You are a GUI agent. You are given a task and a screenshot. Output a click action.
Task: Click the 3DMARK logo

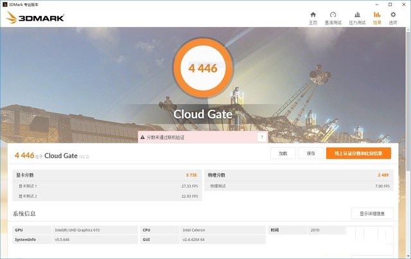coord(35,17)
